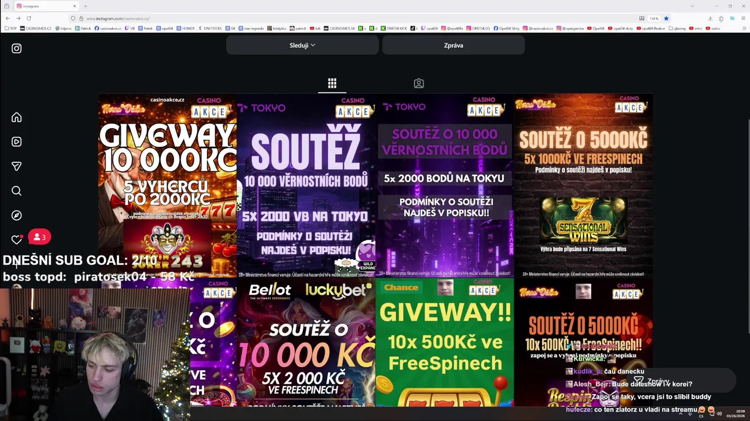Open the opat04 Reakce YouTube bookmark

coord(651,28)
